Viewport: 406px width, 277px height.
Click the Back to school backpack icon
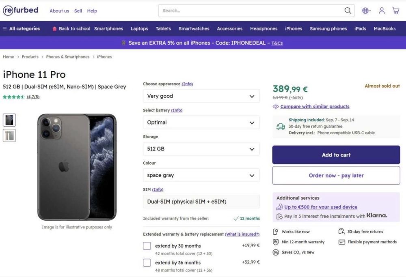54,29
